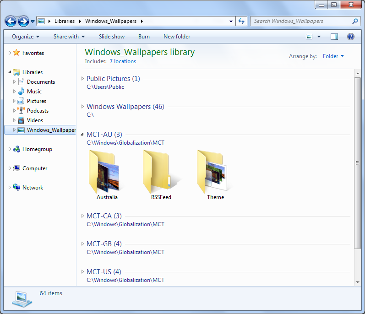365x314 pixels.
Task: Toggle the preview pane
Action: [334, 37]
